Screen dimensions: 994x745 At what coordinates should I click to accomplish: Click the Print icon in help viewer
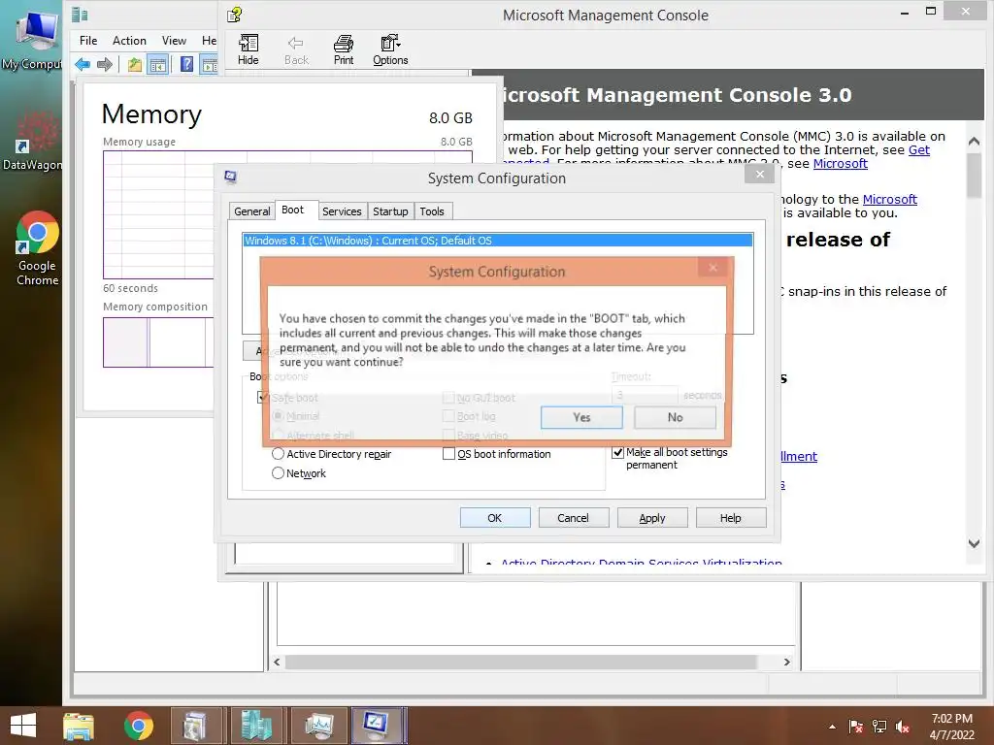[x=344, y=50]
